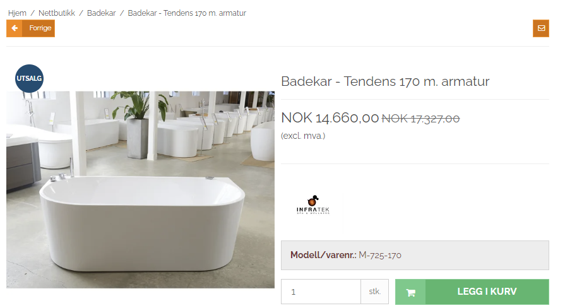Viewport: 577px width, 308px height.
Task: Click the shopping cart icon on green button
Action: (411, 292)
